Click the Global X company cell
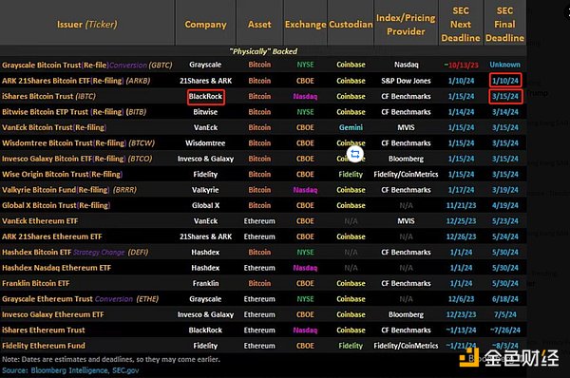570x378 pixels. [x=205, y=205]
